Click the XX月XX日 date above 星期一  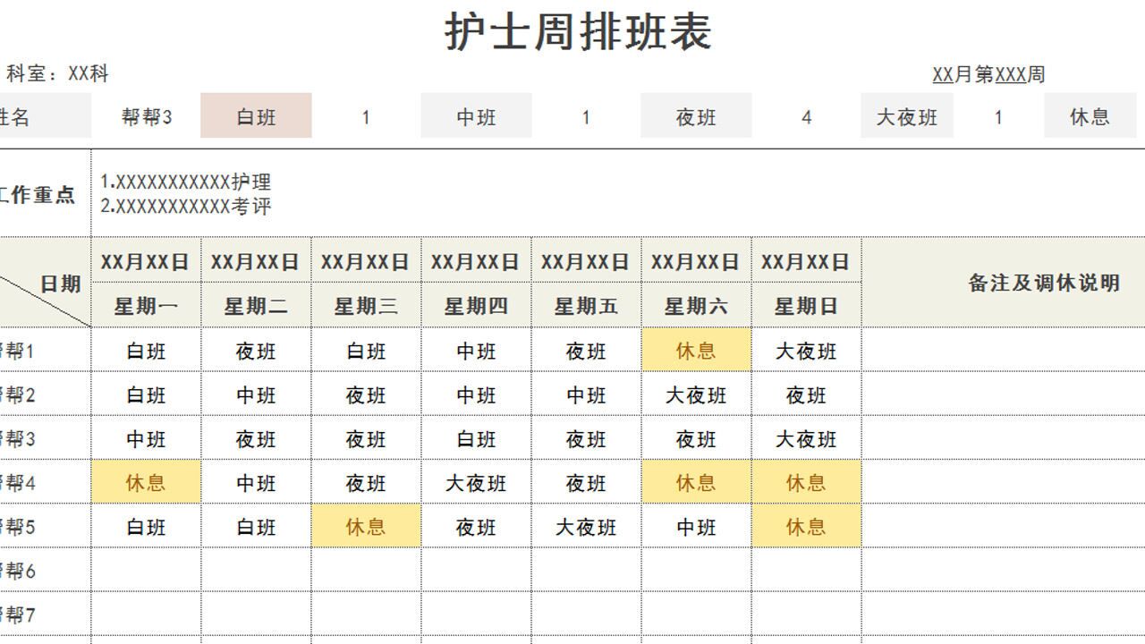pyautogui.click(x=146, y=261)
